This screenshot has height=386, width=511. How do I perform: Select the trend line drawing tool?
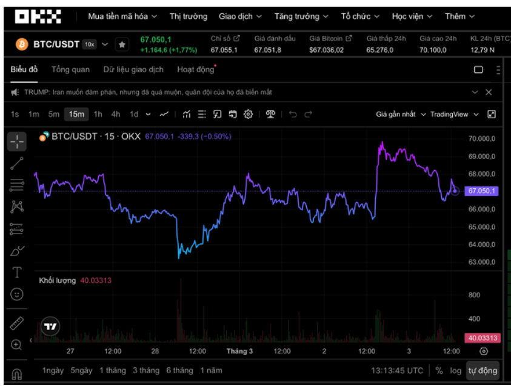(16, 163)
